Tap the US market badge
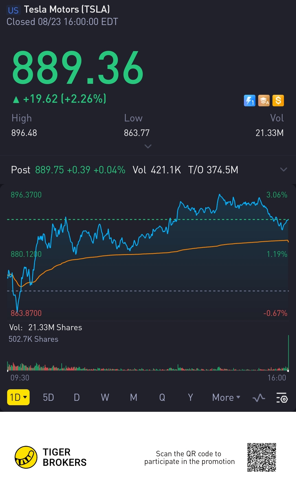Viewport: 296px width, 503px height. pos(13,10)
